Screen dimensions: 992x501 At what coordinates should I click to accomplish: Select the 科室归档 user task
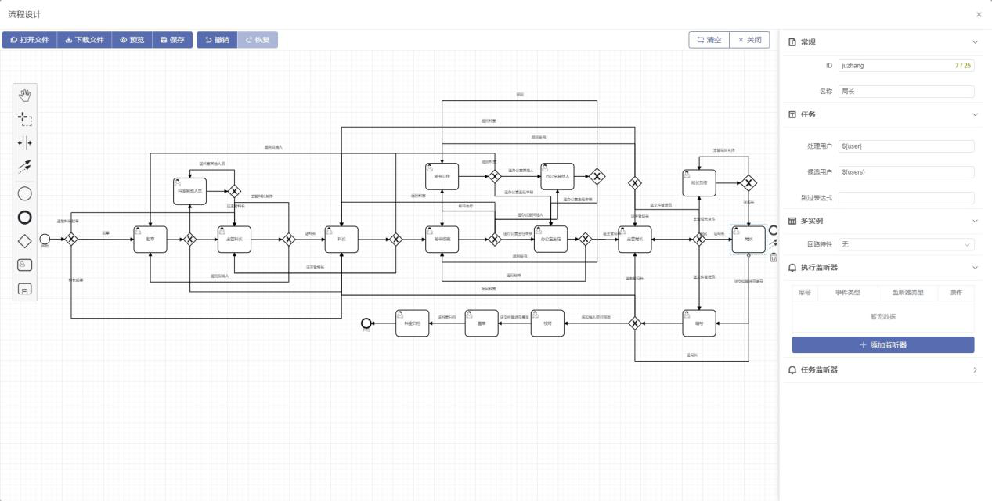click(x=413, y=323)
